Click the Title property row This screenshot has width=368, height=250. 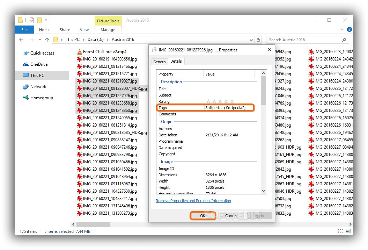207,89
